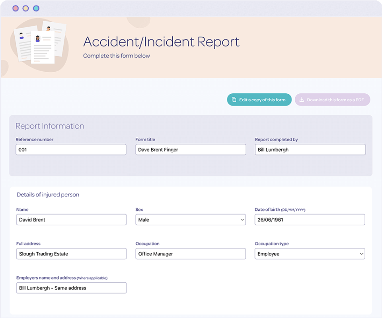Viewport: 382px width, 318px height.
Task: Edit the Report completed by field
Action: [310, 150]
